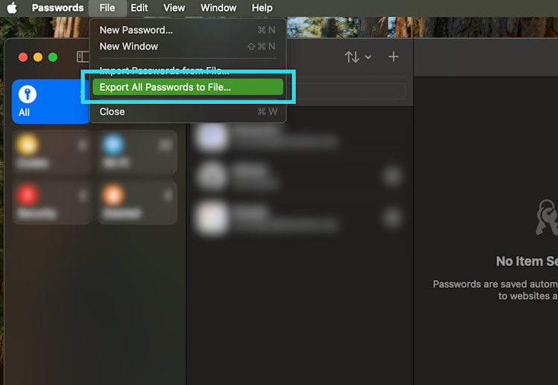Open the blue Wi-Fi category tile

point(135,152)
